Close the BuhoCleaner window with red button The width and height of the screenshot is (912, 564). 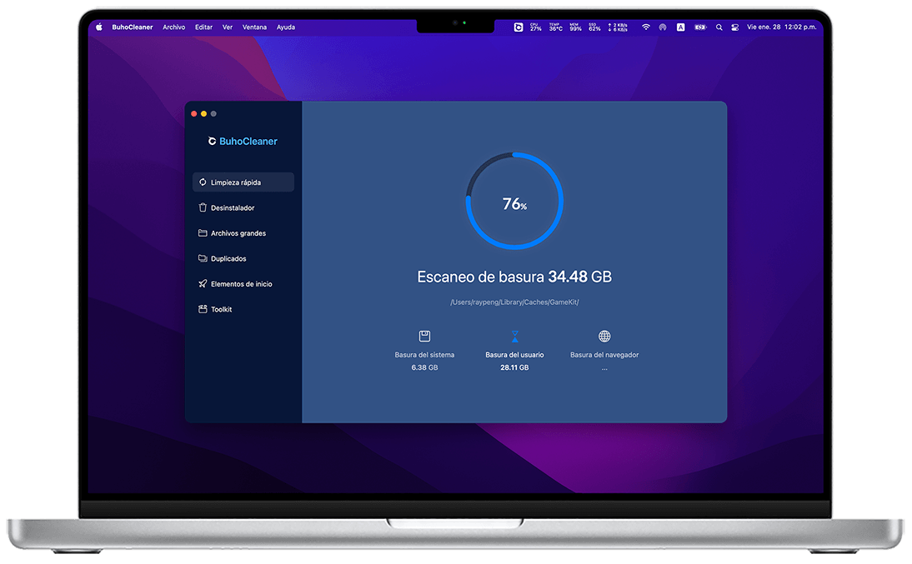click(x=193, y=114)
